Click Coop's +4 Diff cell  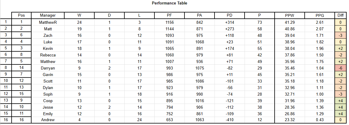pos(341,101)
